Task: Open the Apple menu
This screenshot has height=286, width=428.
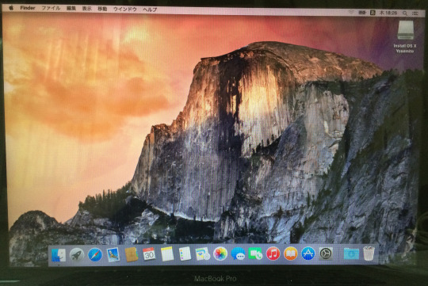Action: click(11, 8)
